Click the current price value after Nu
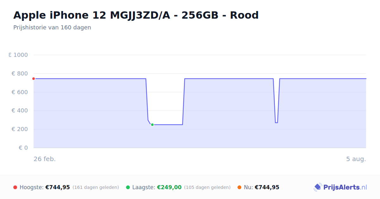380x199 pixels. (x=267, y=187)
